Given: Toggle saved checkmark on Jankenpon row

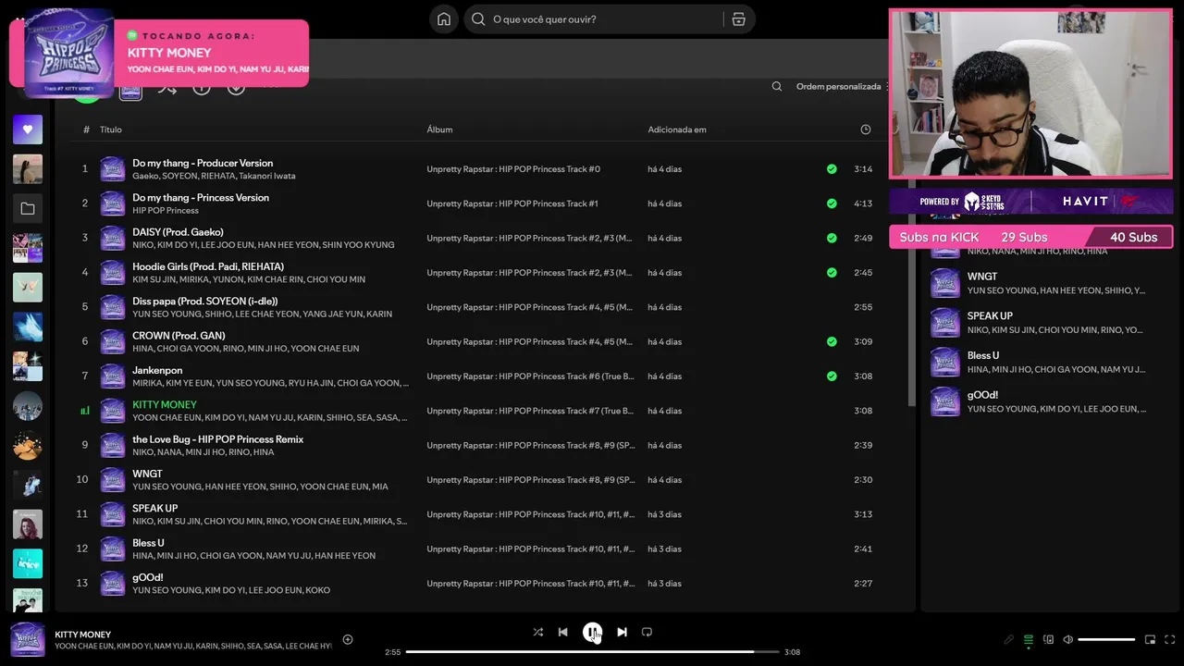Looking at the screenshot, I should [832, 376].
